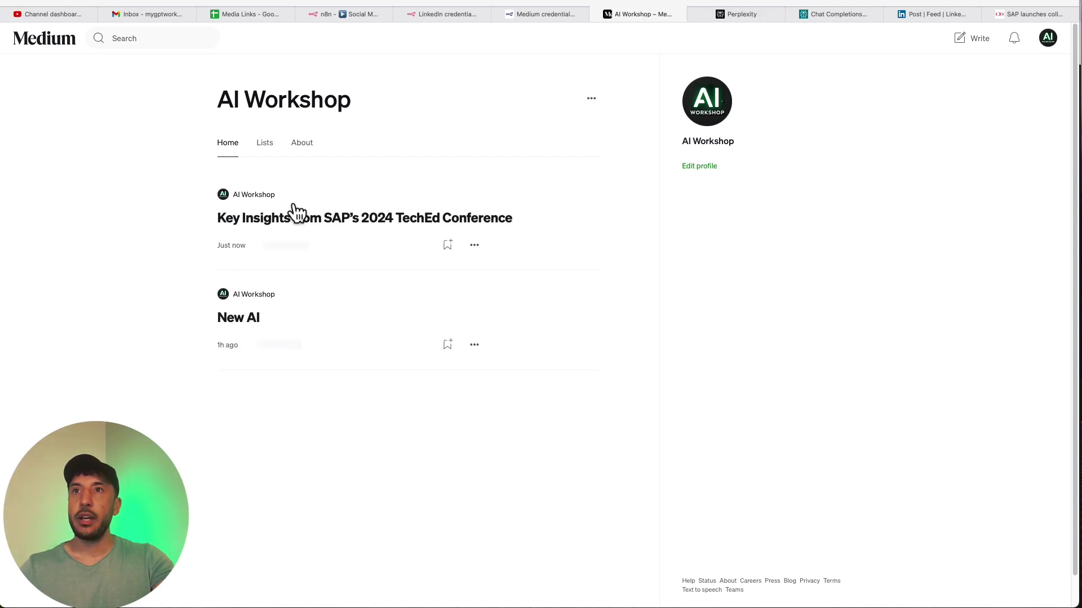Switch to SAP launches browser tab
1082x608 pixels.
tap(1030, 14)
